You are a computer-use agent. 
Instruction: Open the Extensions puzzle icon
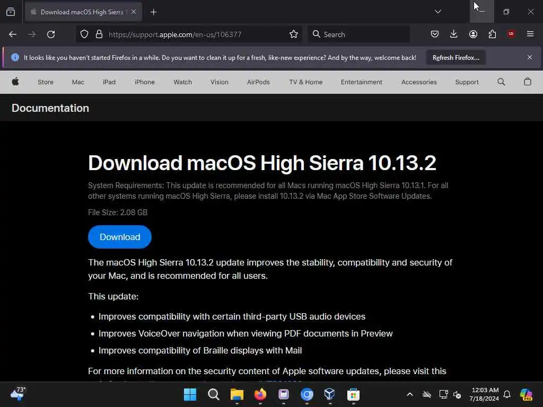tap(492, 34)
